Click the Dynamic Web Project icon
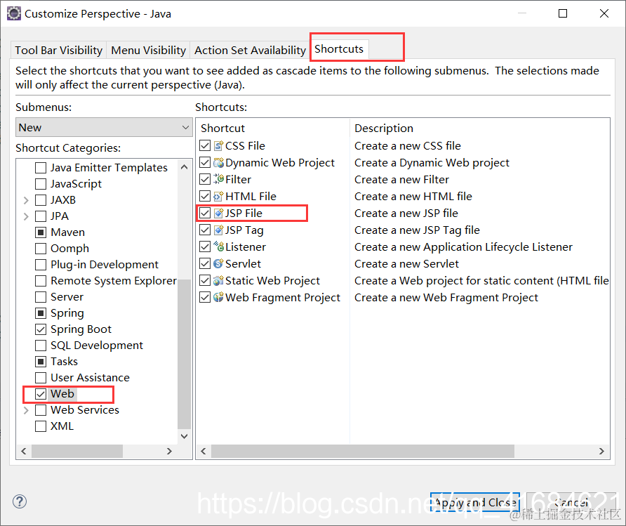This screenshot has height=526, width=626. [218, 162]
